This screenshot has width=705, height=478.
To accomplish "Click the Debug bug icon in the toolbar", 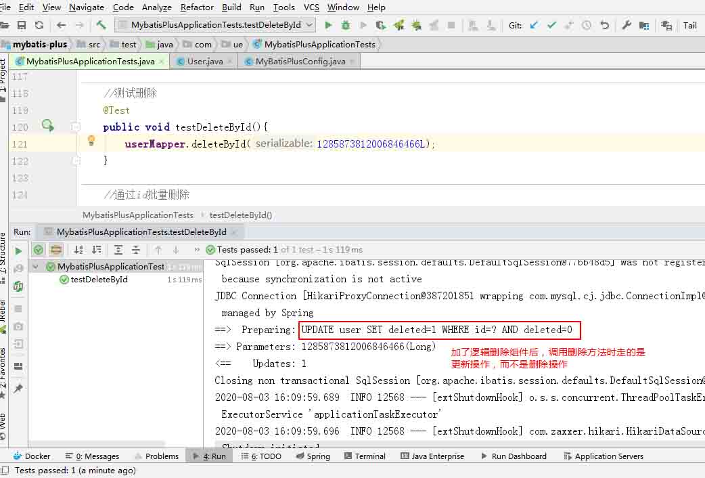I will pos(346,25).
